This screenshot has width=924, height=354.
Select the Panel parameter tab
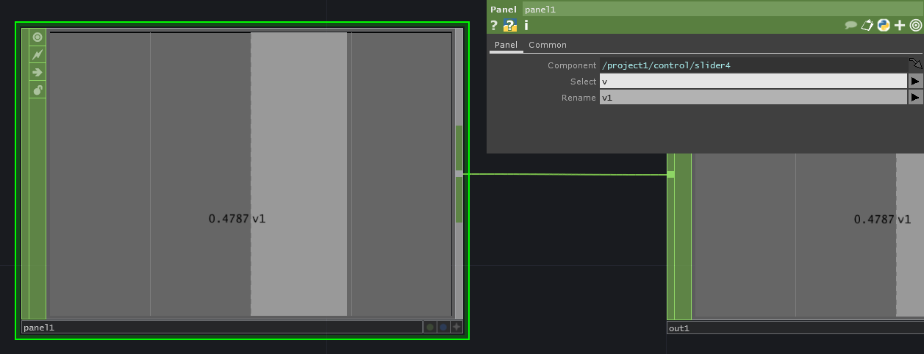[x=506, y=45]
